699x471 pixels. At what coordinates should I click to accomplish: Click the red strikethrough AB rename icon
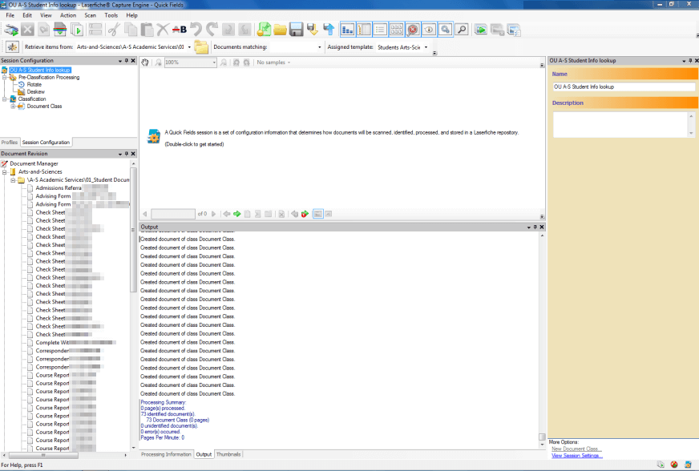coord(180,30)
